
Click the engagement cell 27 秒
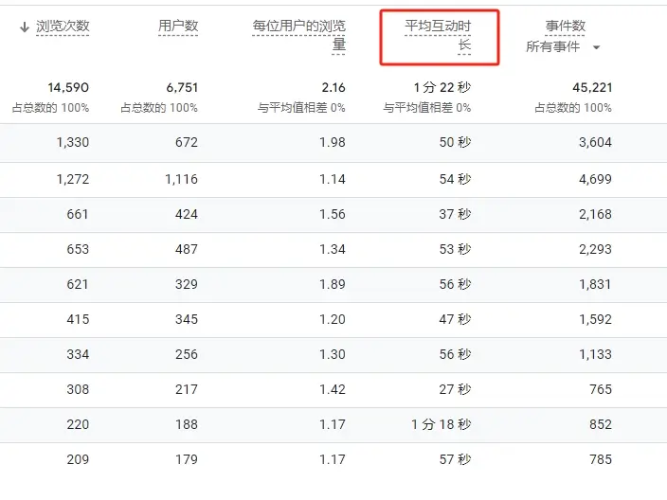click(x=455, y=389)
